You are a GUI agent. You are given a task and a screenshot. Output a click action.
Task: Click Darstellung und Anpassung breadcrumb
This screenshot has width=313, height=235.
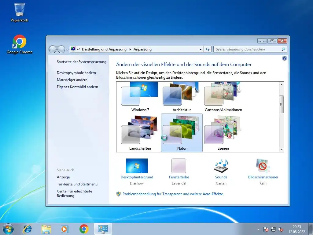point(104,49)
